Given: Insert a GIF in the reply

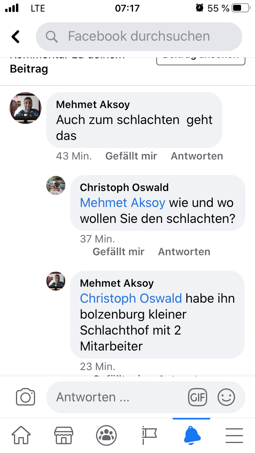Looking at the screenshot, I should 198,397.
